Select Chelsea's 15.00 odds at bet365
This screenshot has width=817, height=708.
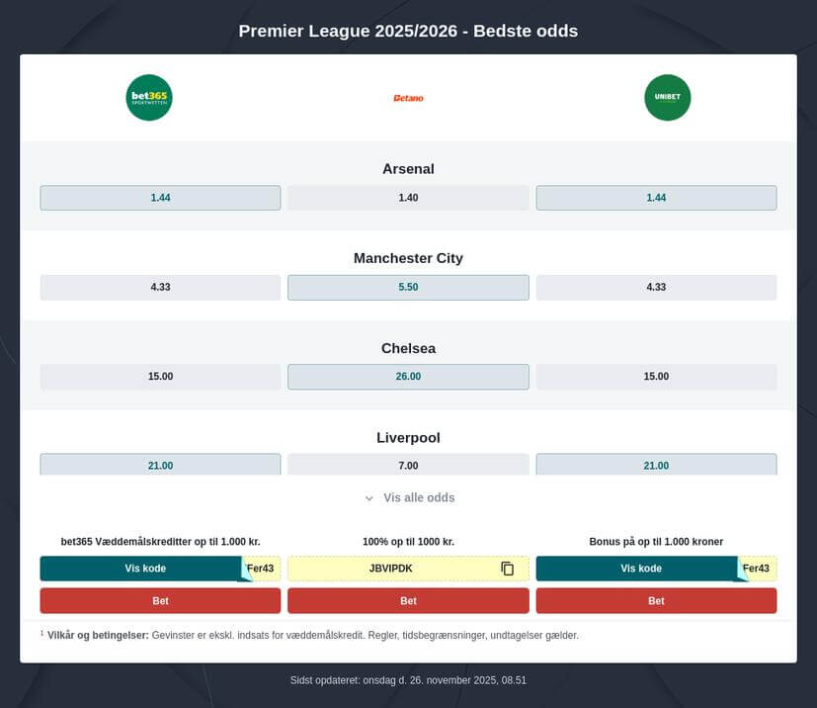tap(160, 376)
